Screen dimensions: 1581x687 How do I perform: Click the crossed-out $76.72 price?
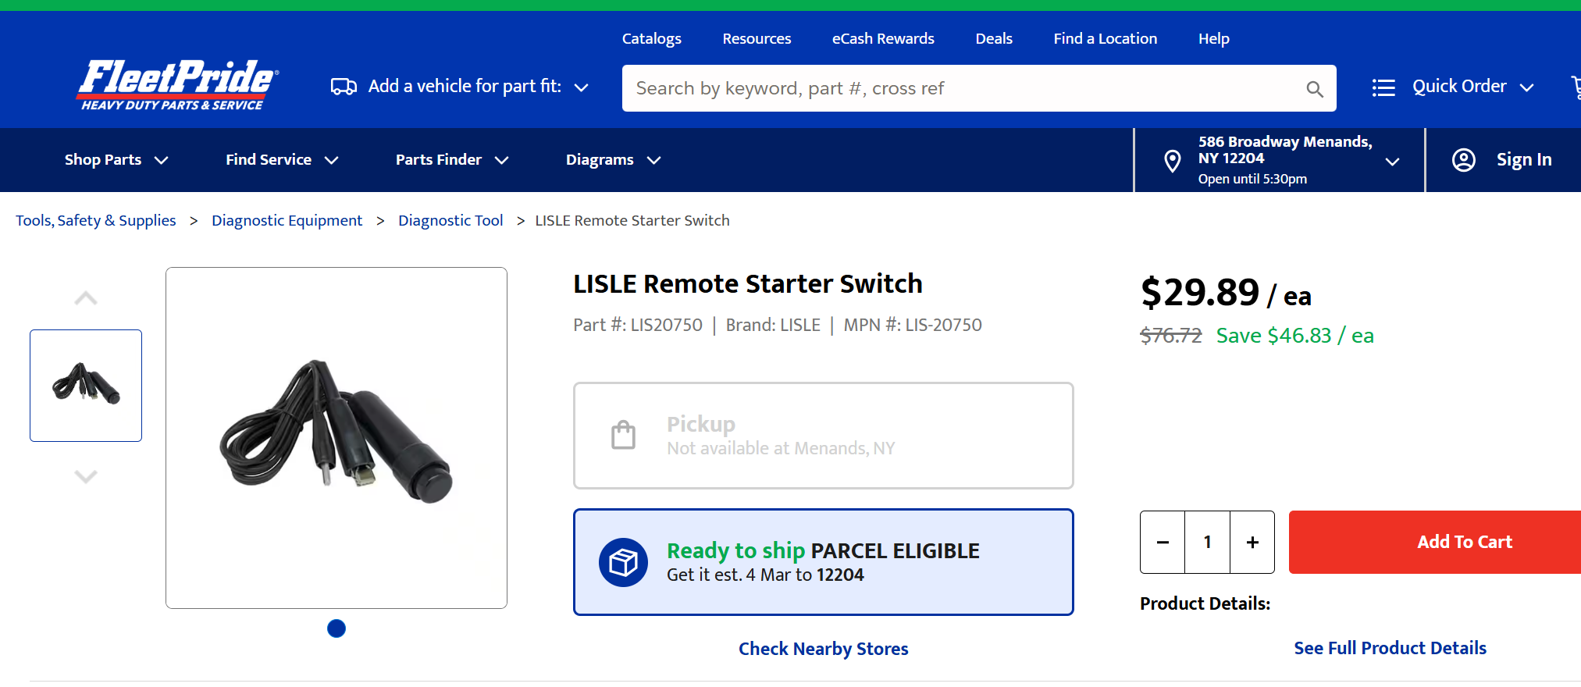pos(1171,336)
